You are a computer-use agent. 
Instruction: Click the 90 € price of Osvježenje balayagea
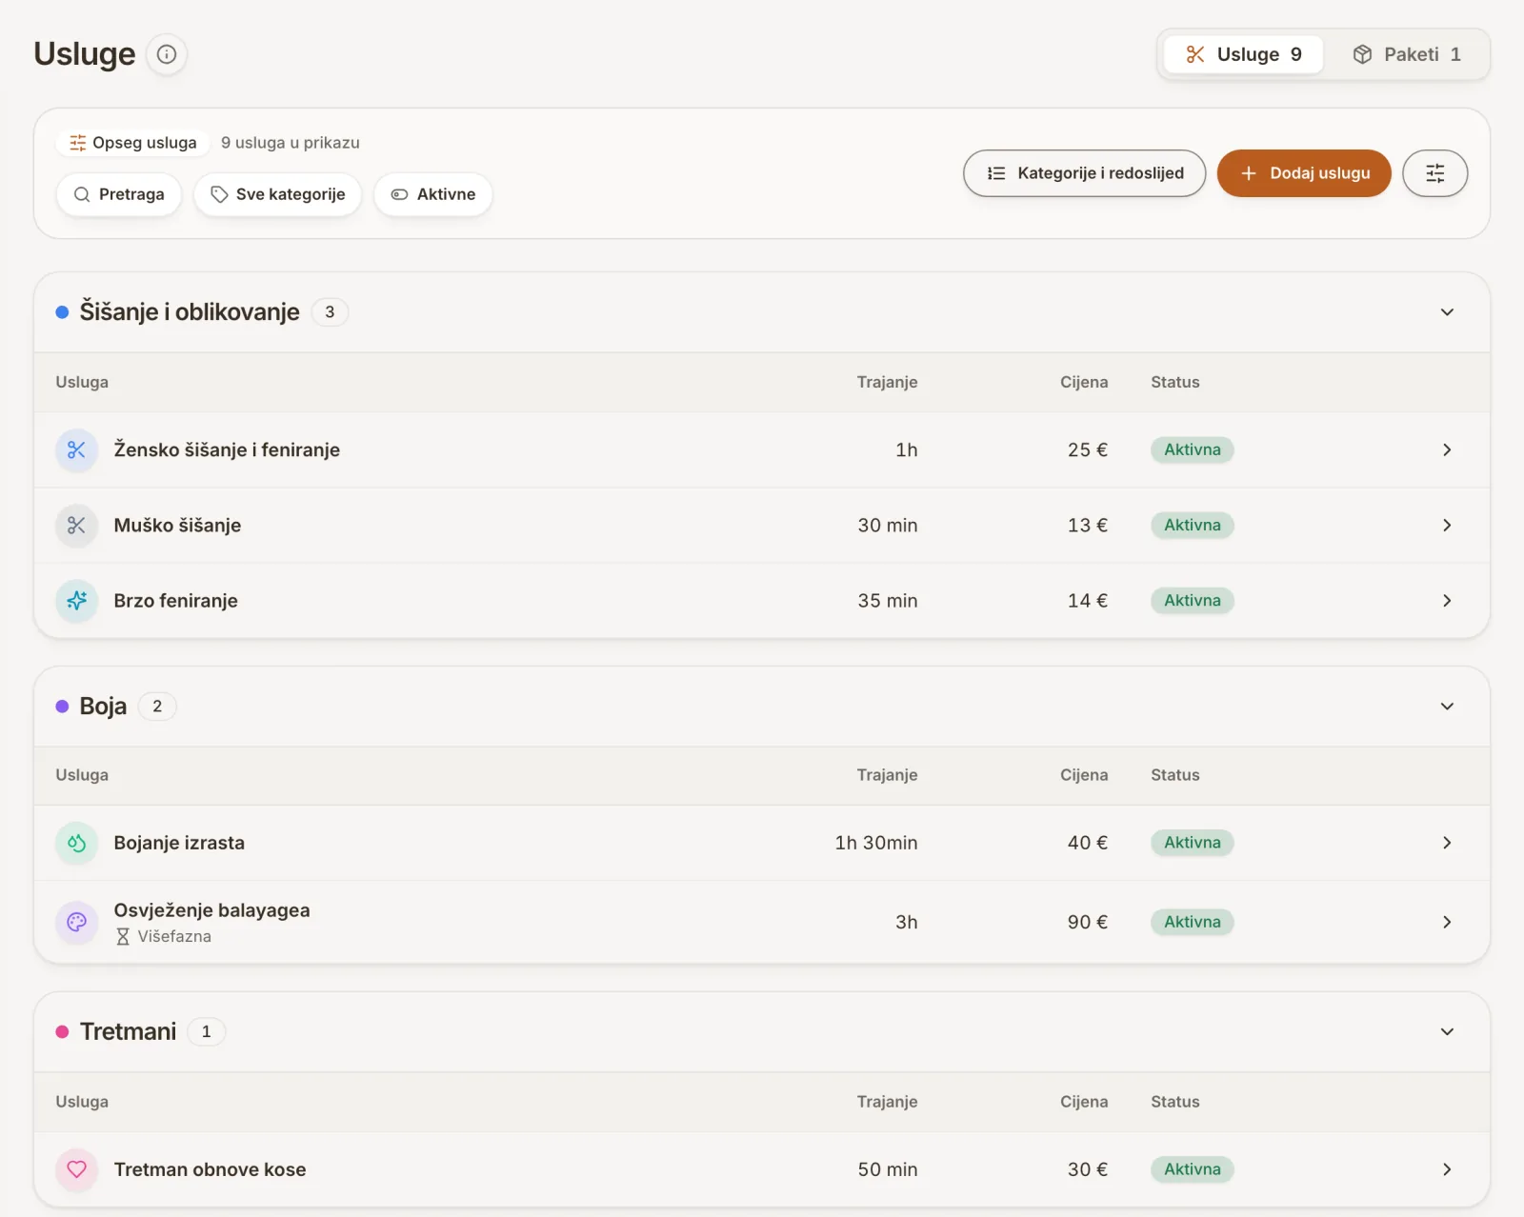[1088, 922]
